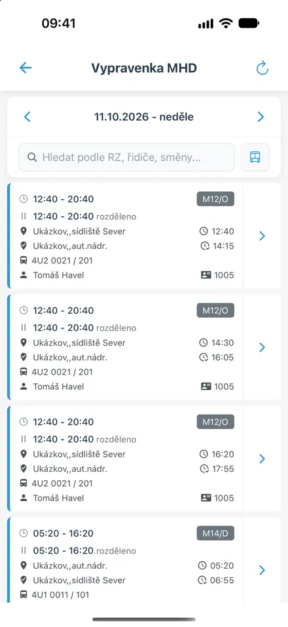Open the bus filter button
288x627 pixels.
pos(255,157)
